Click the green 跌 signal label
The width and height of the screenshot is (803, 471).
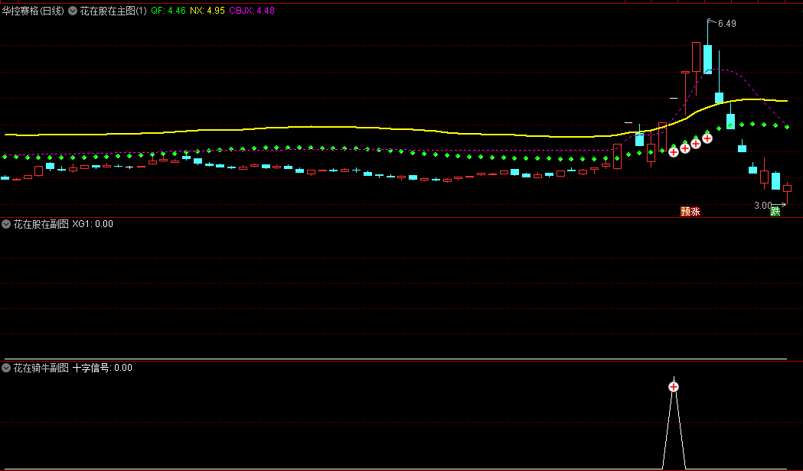[775, 211]
